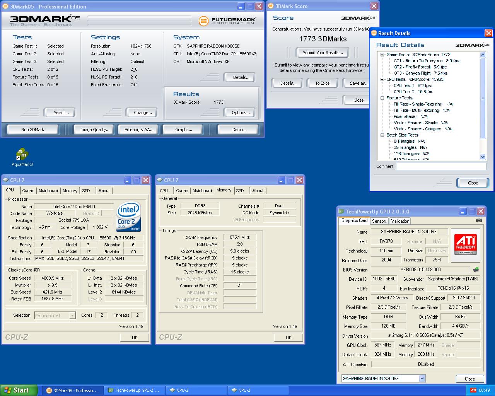This screenshot has width=495, height=396.
Task: Collapse the CPU Tests tree node
Action: tap(382, 79)
